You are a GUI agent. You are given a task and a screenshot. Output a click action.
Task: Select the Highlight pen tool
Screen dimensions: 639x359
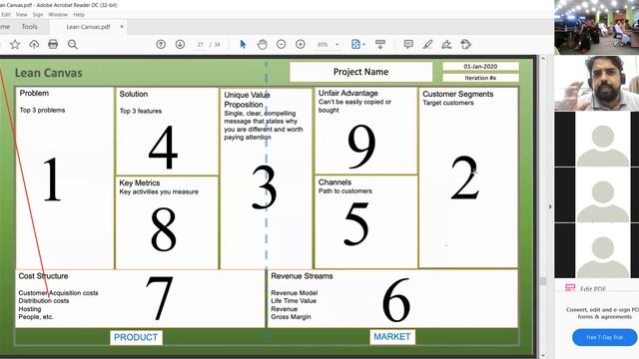pos(427,44)
